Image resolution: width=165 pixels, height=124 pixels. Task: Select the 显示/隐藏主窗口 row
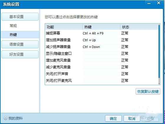coord(102,54)
